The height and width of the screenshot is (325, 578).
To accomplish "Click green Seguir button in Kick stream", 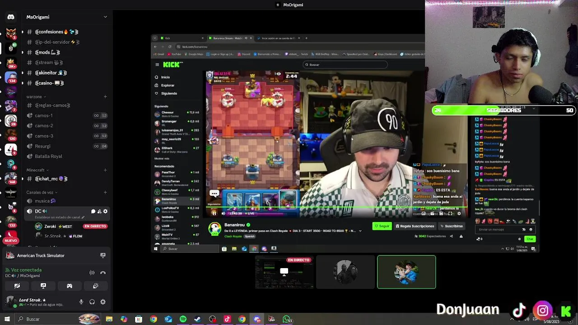I will coord(382,226).
